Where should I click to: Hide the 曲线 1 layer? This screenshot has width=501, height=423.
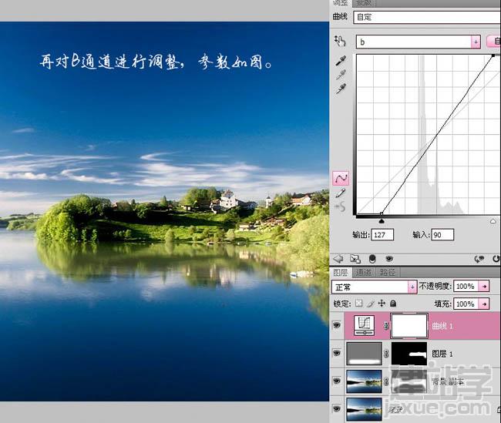click(337, 325)
